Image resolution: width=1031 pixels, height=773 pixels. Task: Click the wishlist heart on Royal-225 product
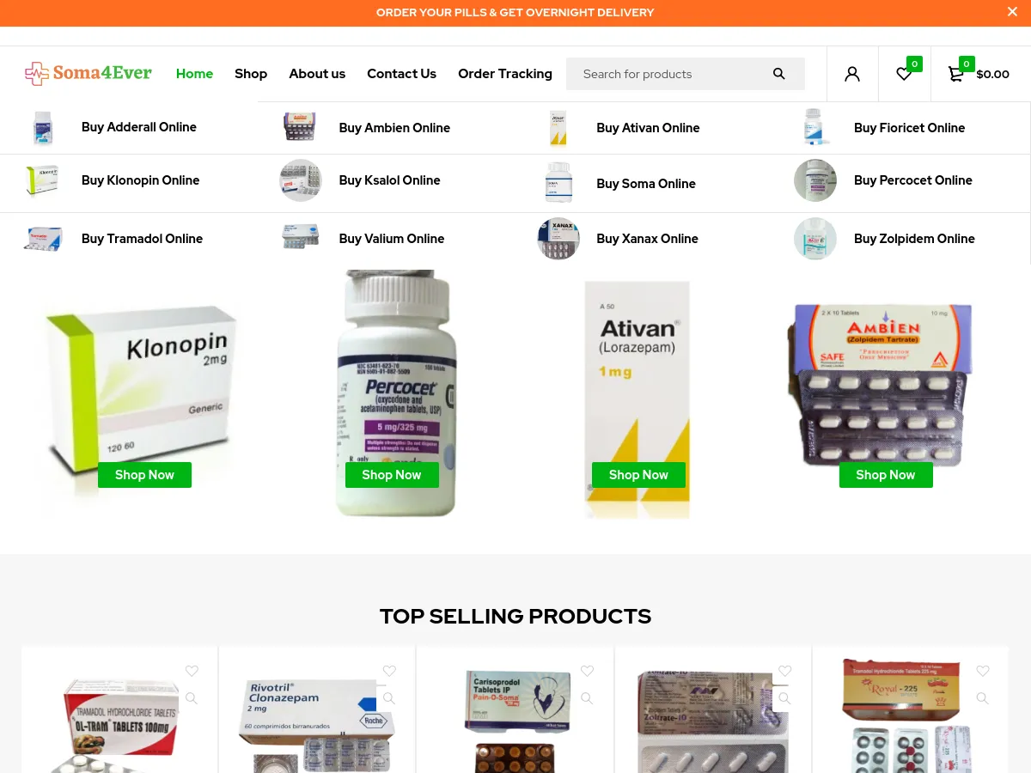click(x=982, y=671)
